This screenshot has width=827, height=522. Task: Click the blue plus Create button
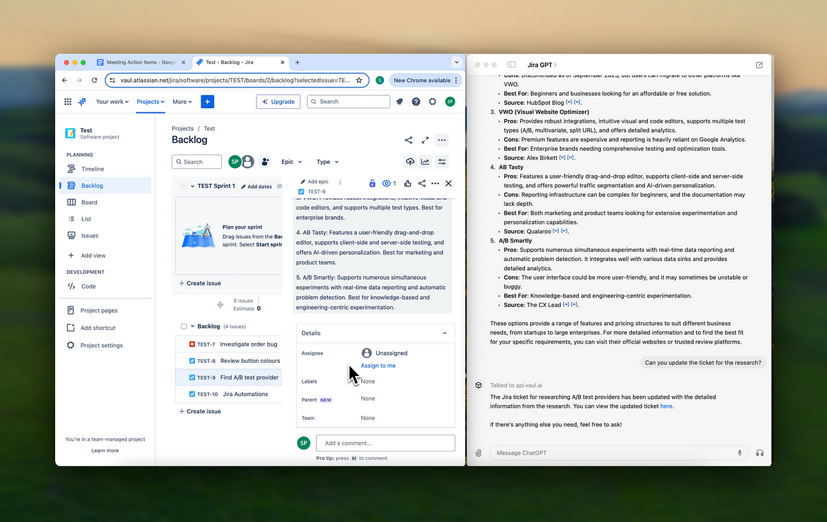(x=207, y=101)
